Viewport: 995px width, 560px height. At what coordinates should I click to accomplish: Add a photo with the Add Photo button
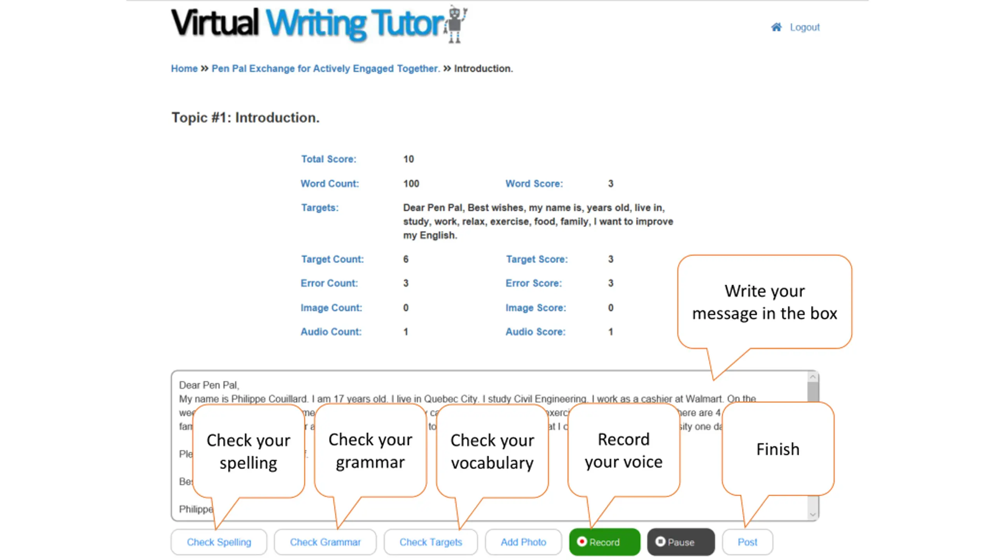click(523, 542)
